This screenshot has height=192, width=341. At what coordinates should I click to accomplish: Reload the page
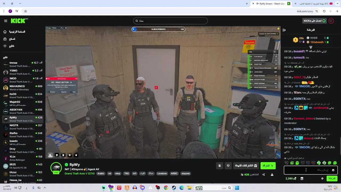(x=324, y=11)
